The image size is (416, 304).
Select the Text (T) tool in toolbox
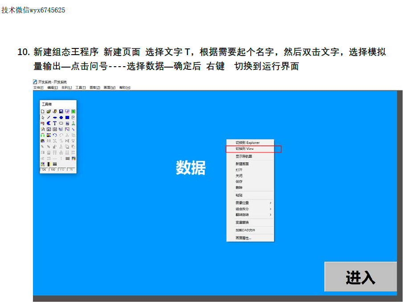click(x=55, y=123)
